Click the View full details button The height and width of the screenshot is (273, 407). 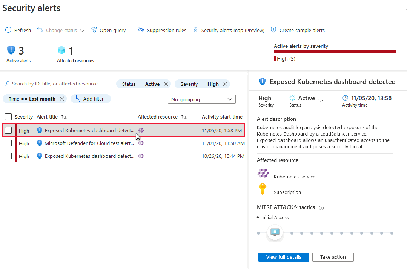283,257
